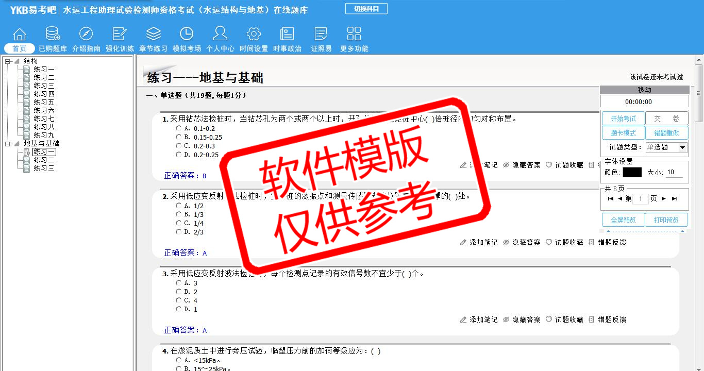Viewport: 704px width, 371px height.
Task: Switch to the 首页 tab
Action: 20,48
